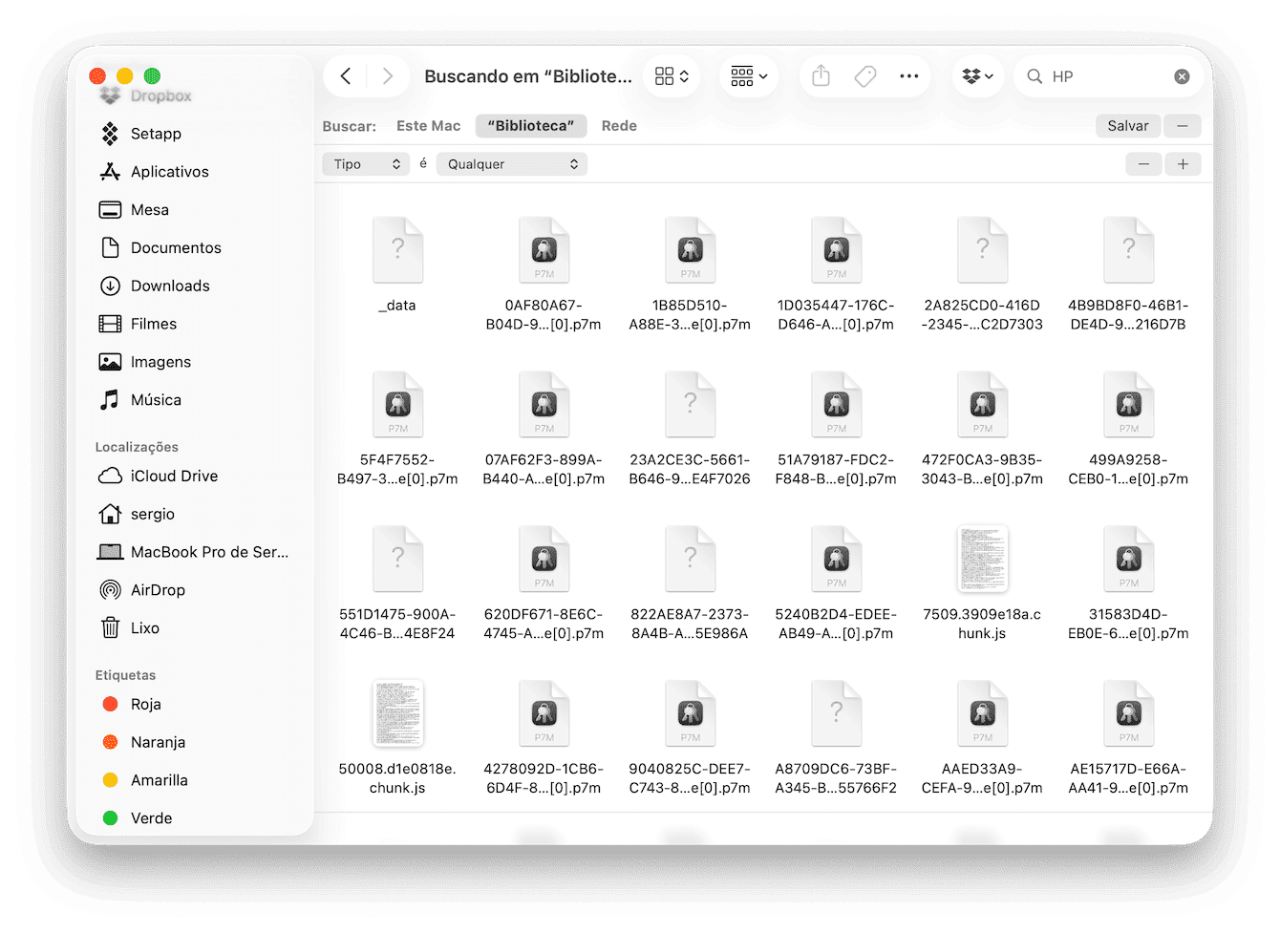Open the more actions ellipsis menu
Viewport: 1280px width, 933px height.
coord(909,76)
